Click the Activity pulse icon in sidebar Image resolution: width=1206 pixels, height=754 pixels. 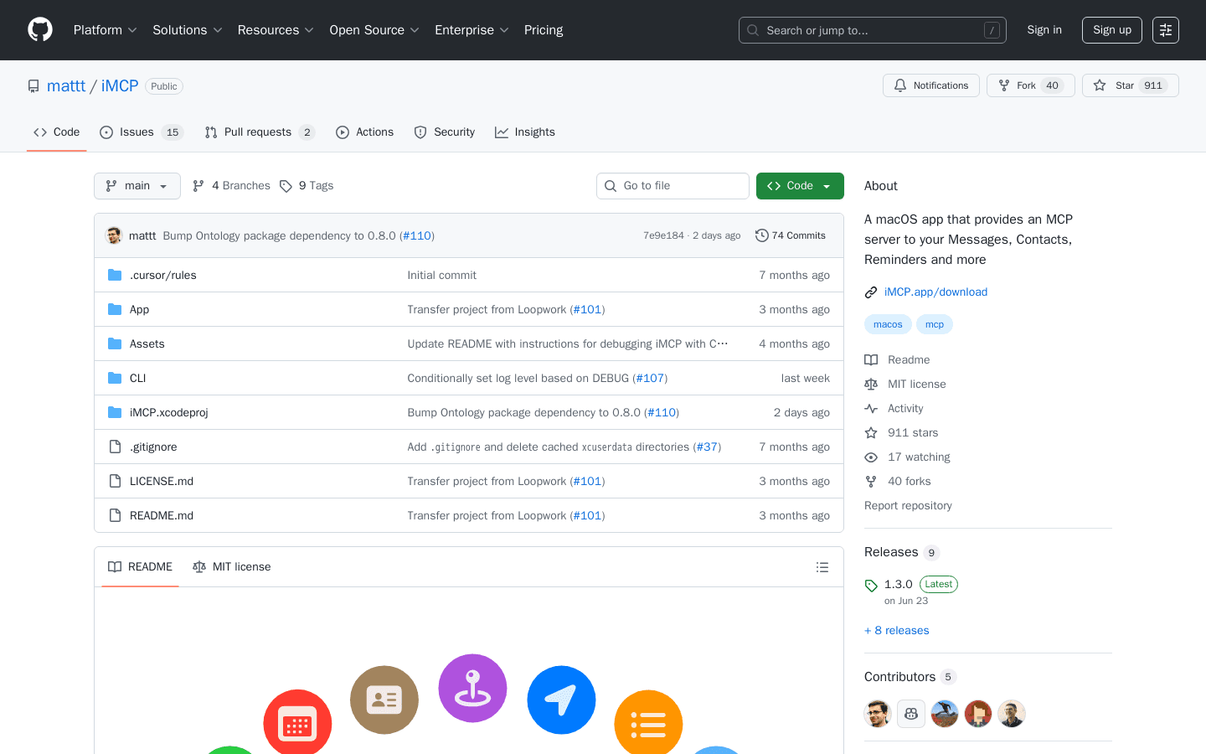871,408
